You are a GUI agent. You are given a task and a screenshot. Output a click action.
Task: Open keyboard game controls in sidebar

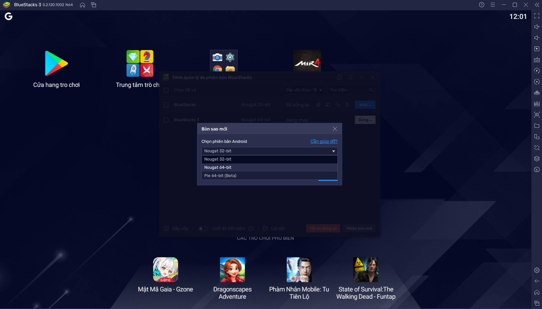(x=537, y=60)
